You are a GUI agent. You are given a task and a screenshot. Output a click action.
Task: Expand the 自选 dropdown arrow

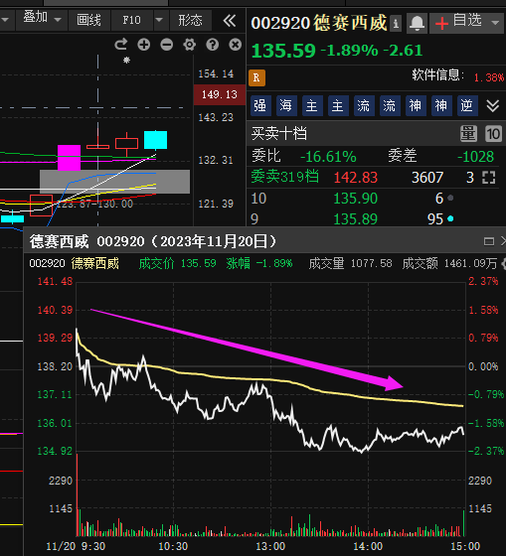(x=495, y=24)
